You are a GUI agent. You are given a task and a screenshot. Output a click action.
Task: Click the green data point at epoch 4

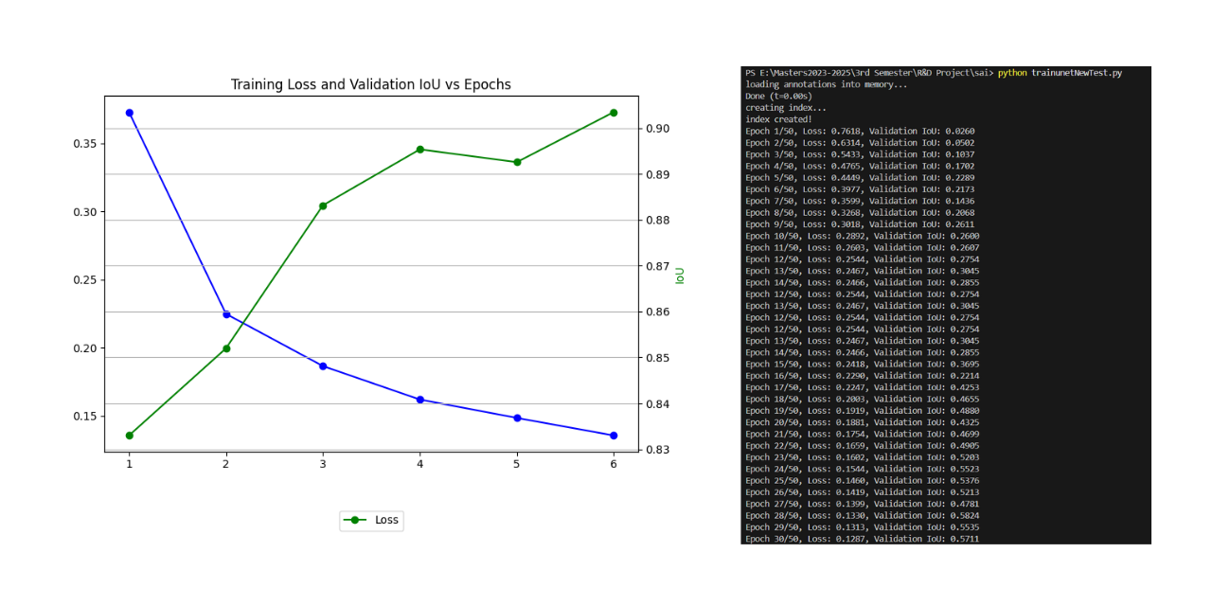[419, 149]
